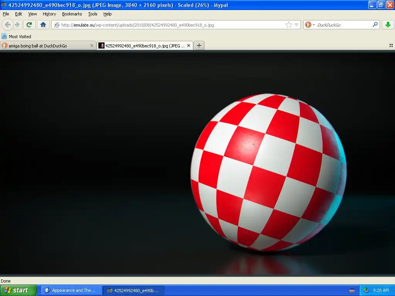Screen dimensions: 395x296
Task: Open the View menu
Action: click(32, 14)
